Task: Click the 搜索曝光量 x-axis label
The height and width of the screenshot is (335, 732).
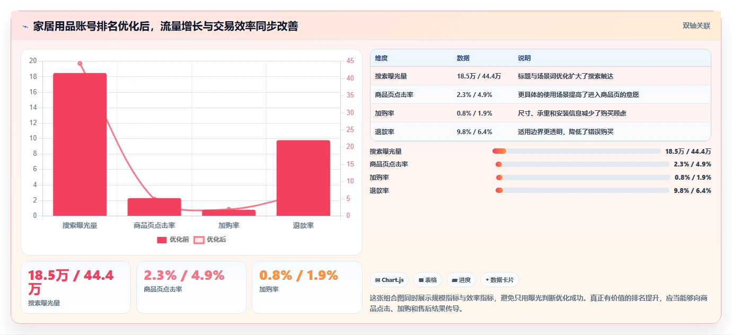Action: click(x=80, y=225)
